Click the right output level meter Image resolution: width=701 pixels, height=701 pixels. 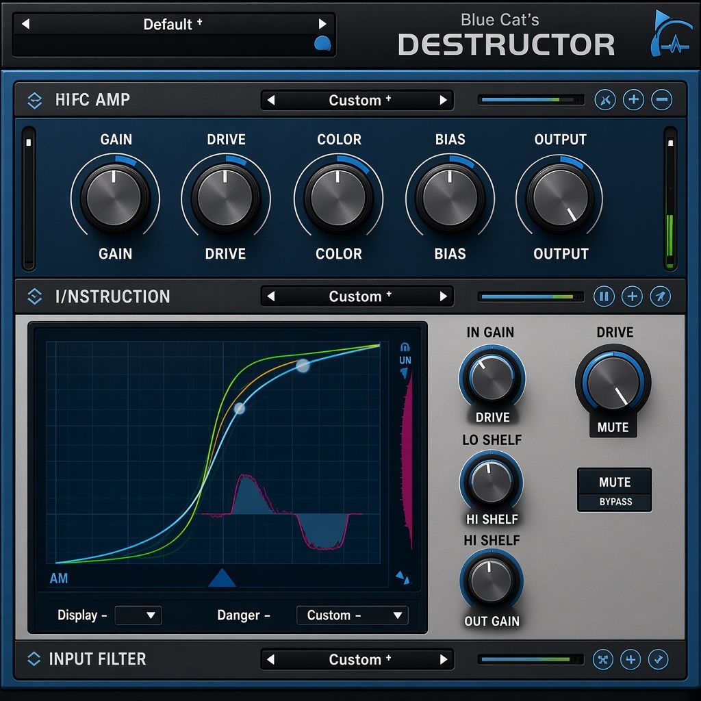670,199
